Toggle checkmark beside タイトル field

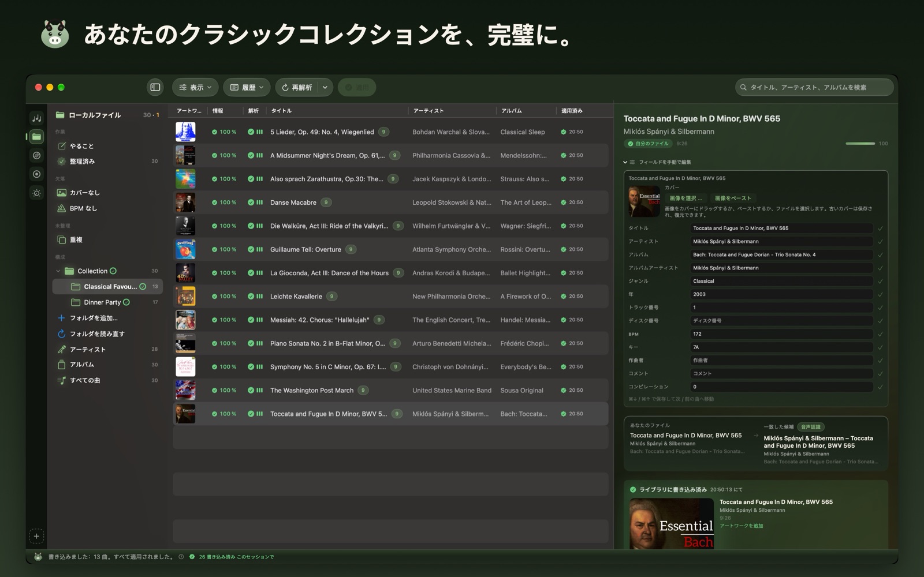coord(881,228)
